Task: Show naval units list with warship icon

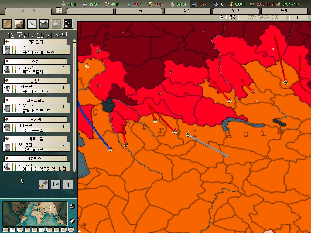Action: click(x=44, y=24)
